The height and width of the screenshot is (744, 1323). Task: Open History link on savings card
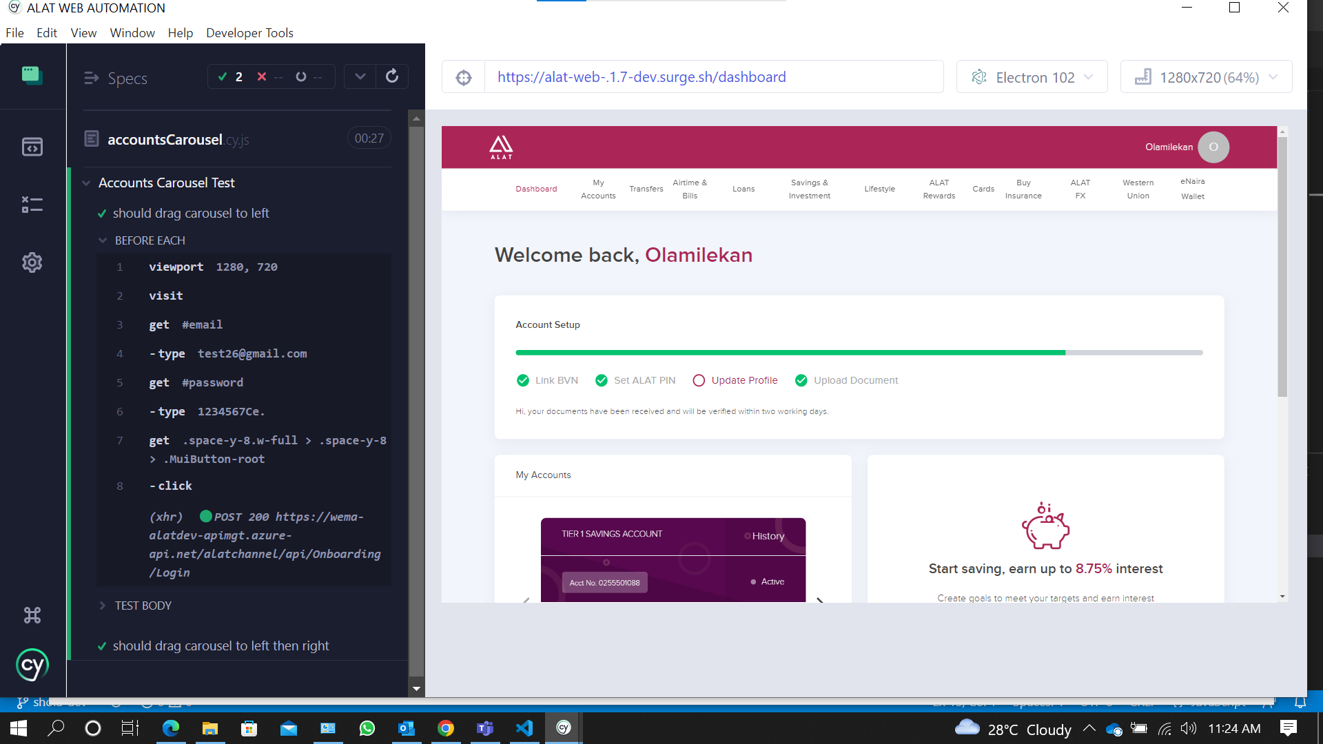(x=768, y=536)
